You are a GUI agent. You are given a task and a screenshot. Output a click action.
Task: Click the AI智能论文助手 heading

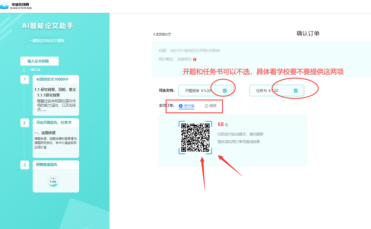[48, 26]
